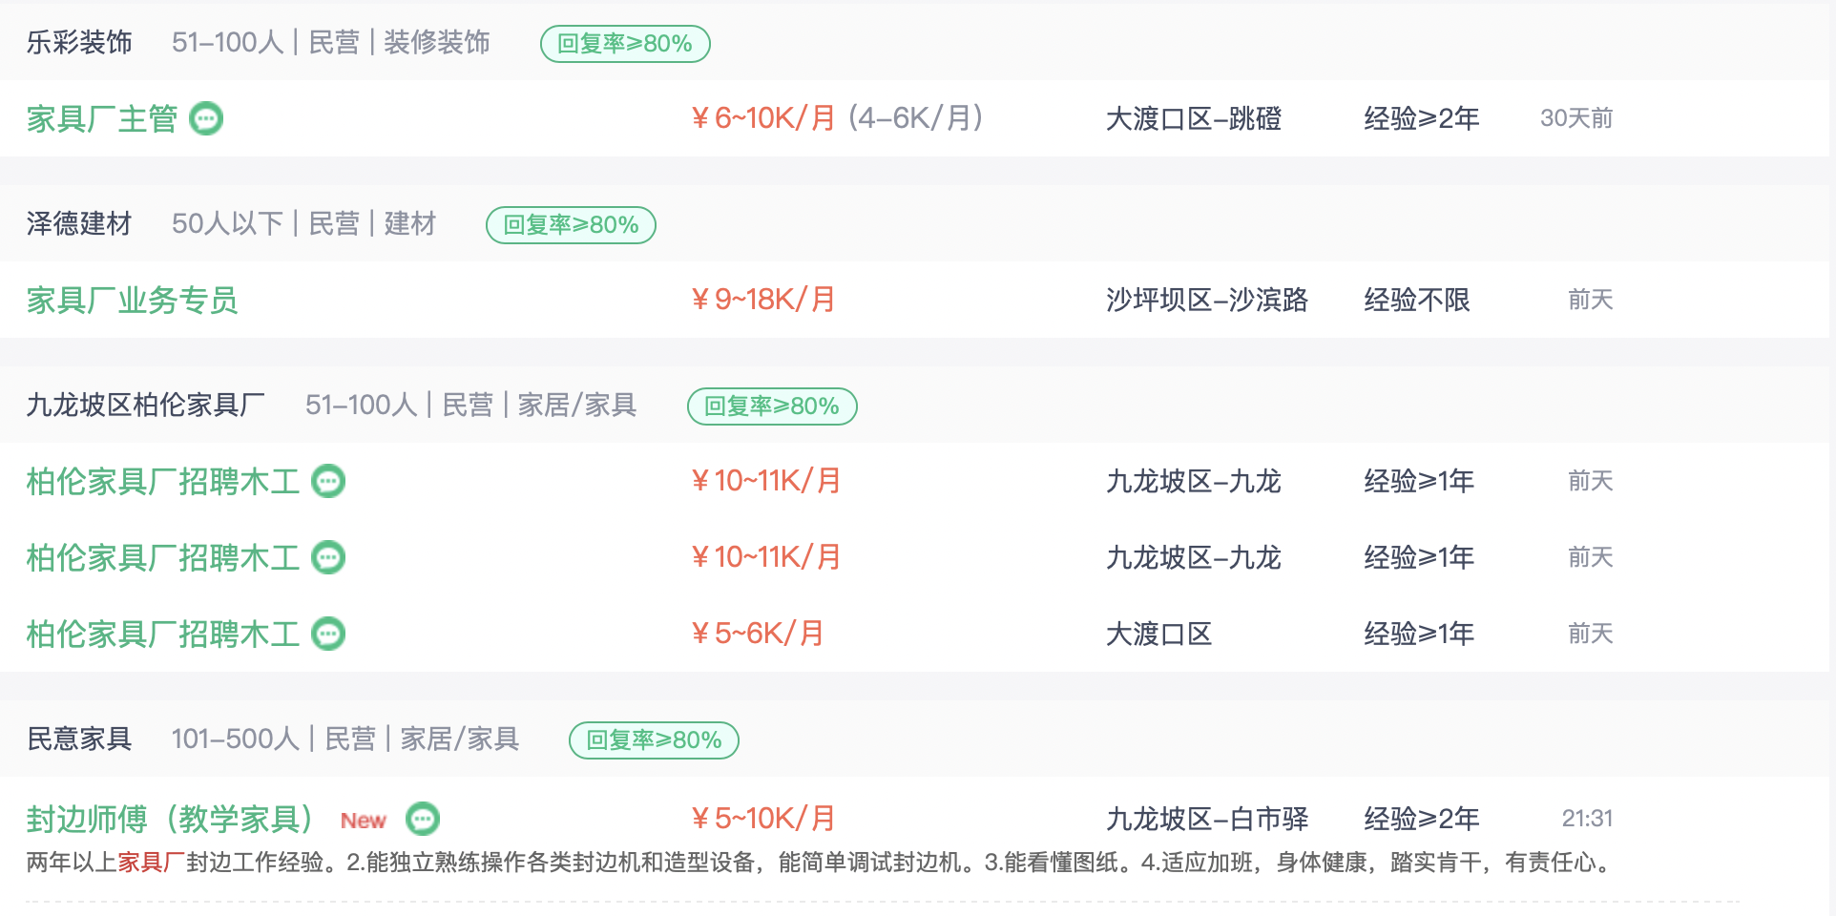
Task: Go to 民意家具 company page
Action: [79, 739]
